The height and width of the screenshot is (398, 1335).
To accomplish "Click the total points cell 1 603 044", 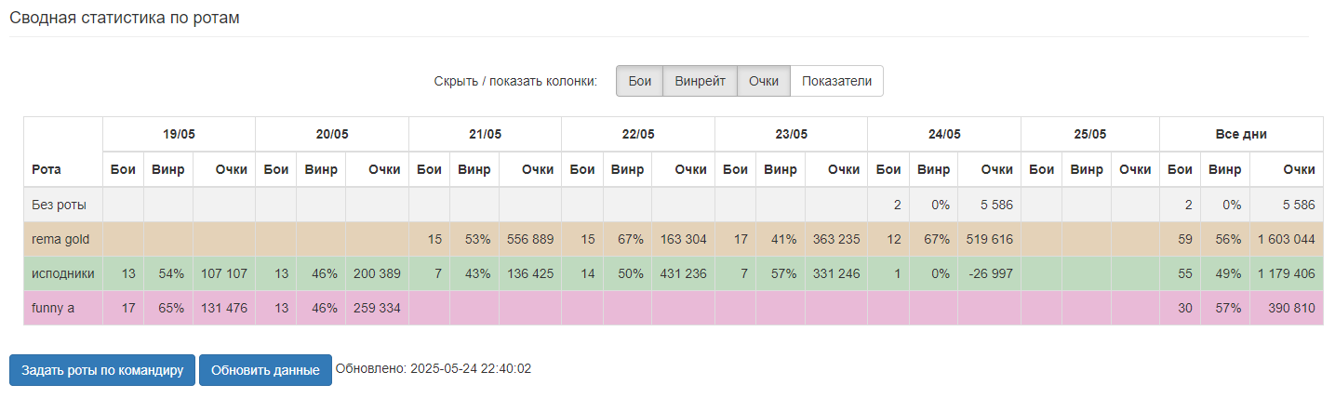I will tap(1286, 239).
